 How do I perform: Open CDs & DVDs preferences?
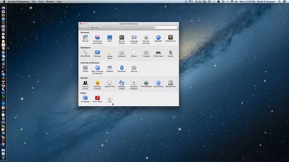coord(85,54)
